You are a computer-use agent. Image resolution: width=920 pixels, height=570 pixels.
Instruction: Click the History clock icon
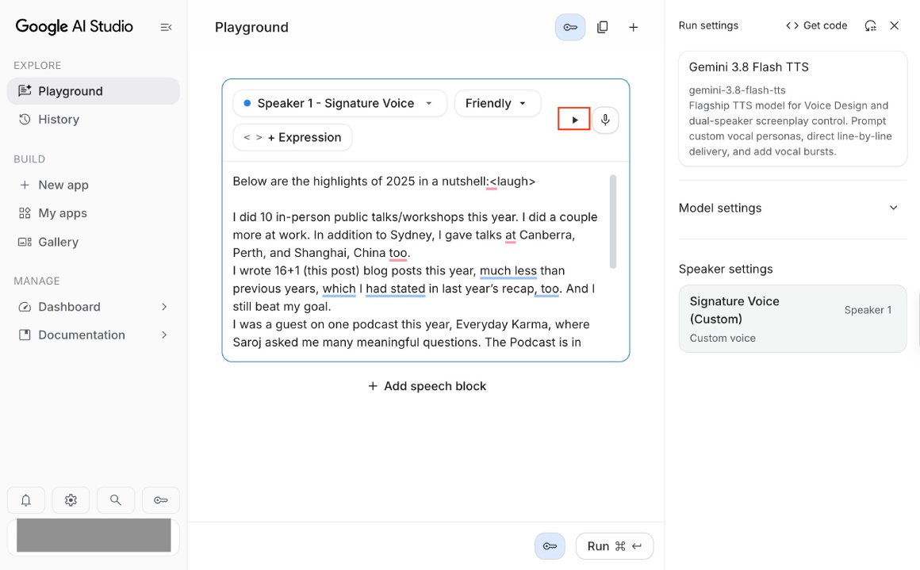[25, 119]
